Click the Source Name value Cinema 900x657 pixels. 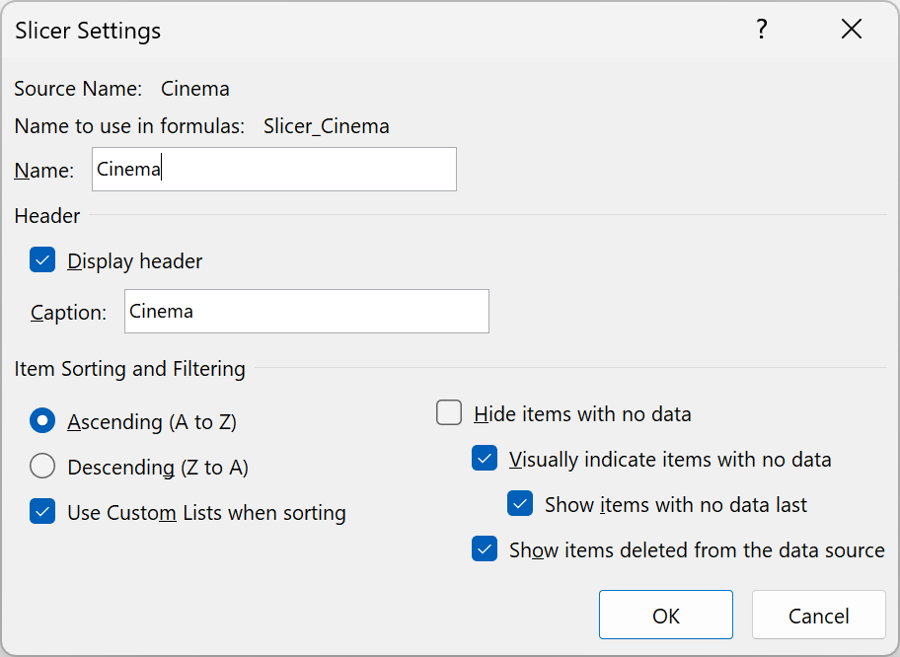click(195, 89)
